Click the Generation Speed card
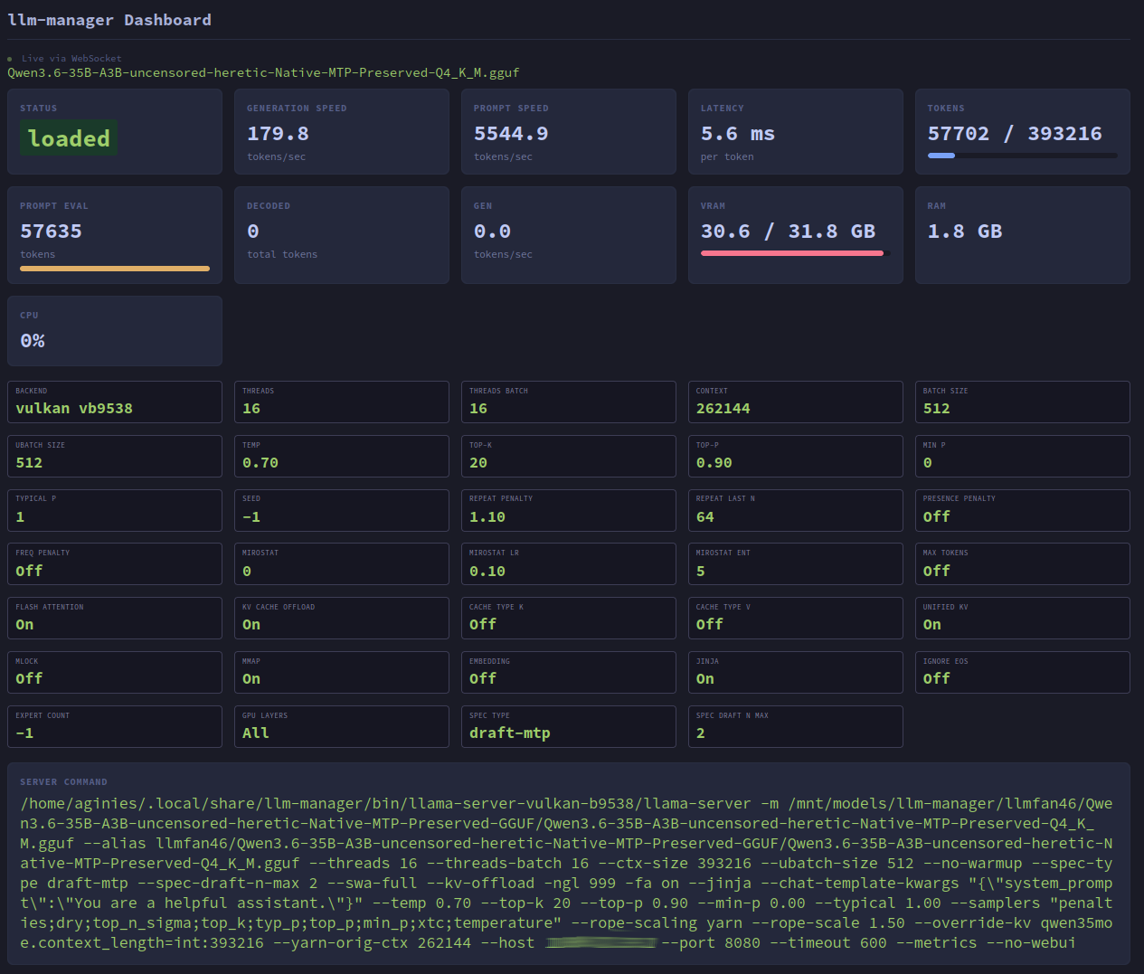The height and width of the screenshot is (974, 1144). tap(342, 131)
